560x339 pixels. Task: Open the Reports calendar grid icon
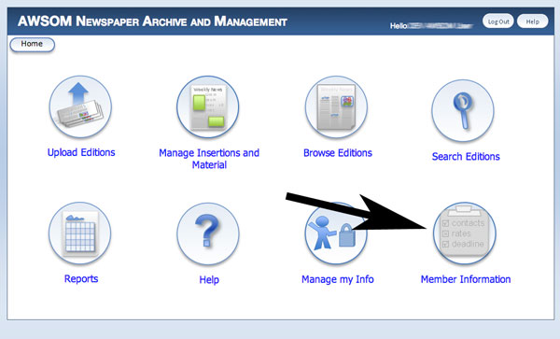80,233
